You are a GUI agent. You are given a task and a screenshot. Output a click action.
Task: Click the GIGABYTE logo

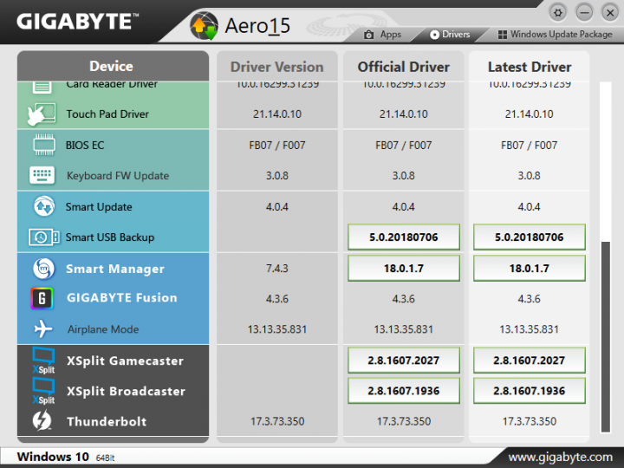click(78, 22)
